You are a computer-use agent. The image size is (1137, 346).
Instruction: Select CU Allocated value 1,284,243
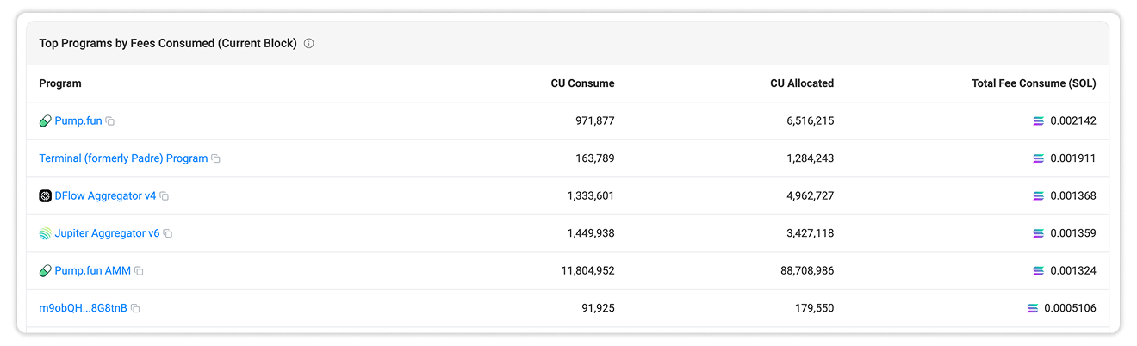click(811, 158)
